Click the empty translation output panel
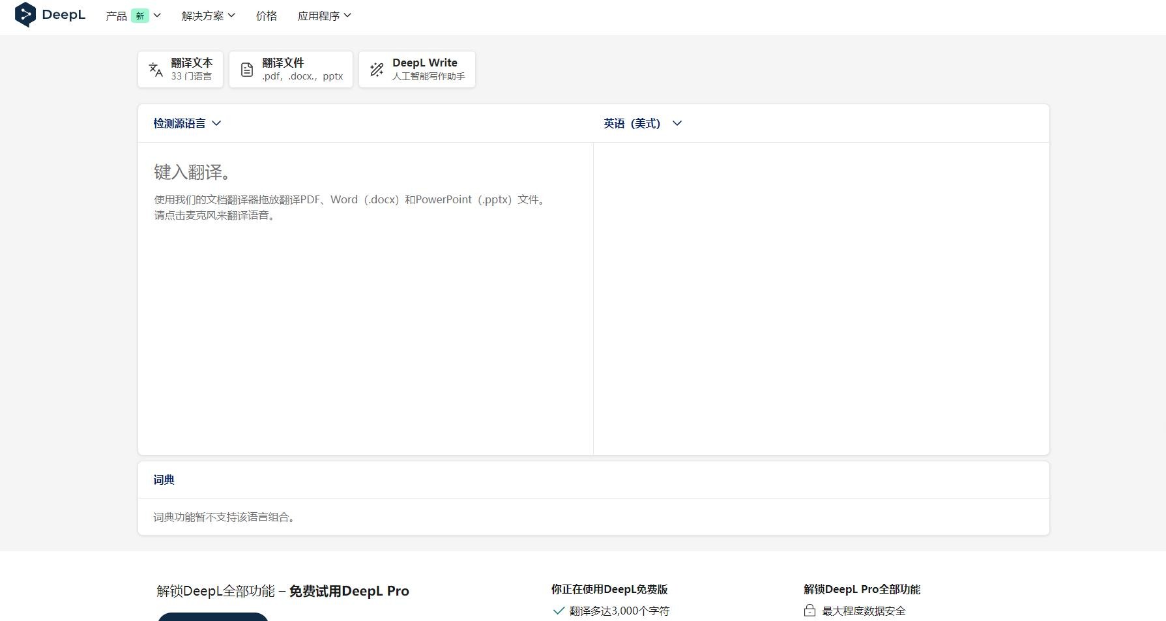 click(x=821, y=298)
